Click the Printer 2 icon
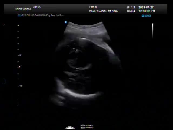 83,128
